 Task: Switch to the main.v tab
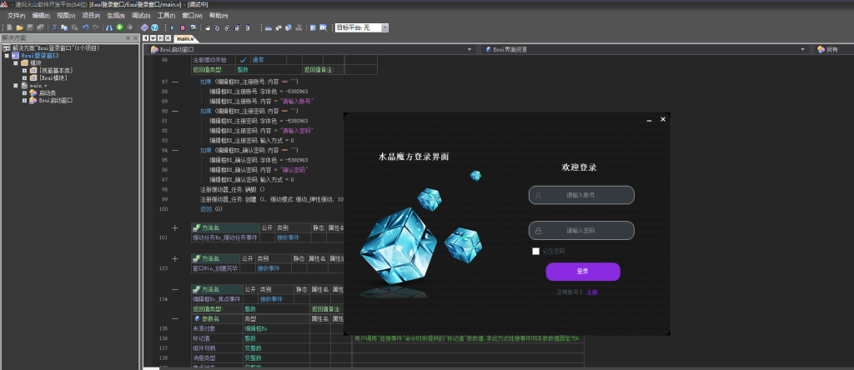point(185,38)
